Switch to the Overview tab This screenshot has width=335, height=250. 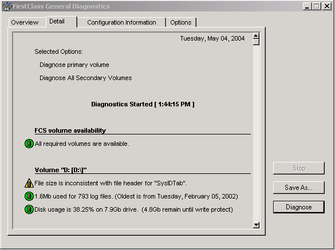[25, 22]
